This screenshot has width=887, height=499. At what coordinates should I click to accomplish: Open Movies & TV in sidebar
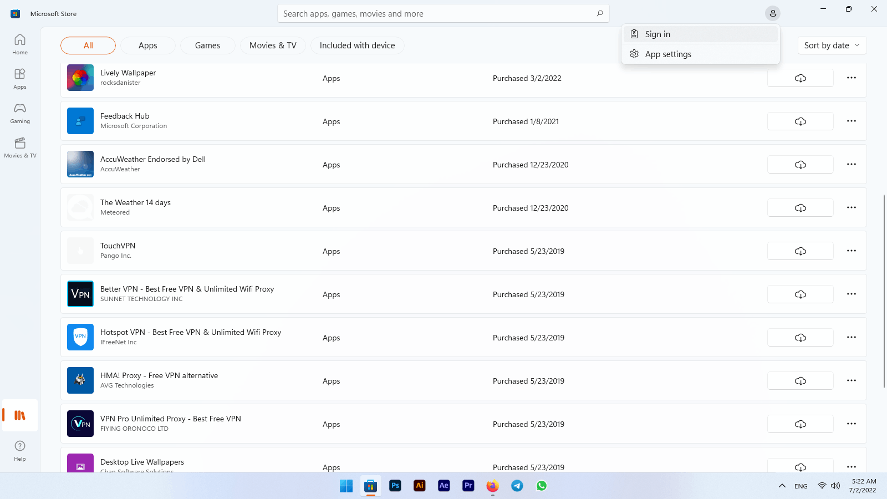tap(20, 147)
